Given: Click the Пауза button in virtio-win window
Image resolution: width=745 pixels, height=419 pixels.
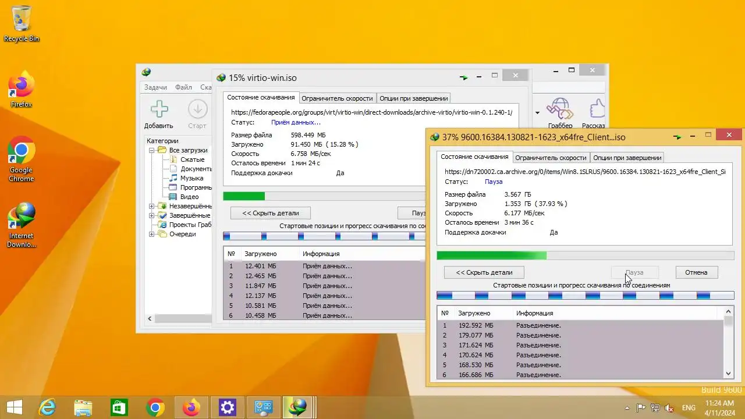Looking at the screenshot, I should click(x=411, y=213).
